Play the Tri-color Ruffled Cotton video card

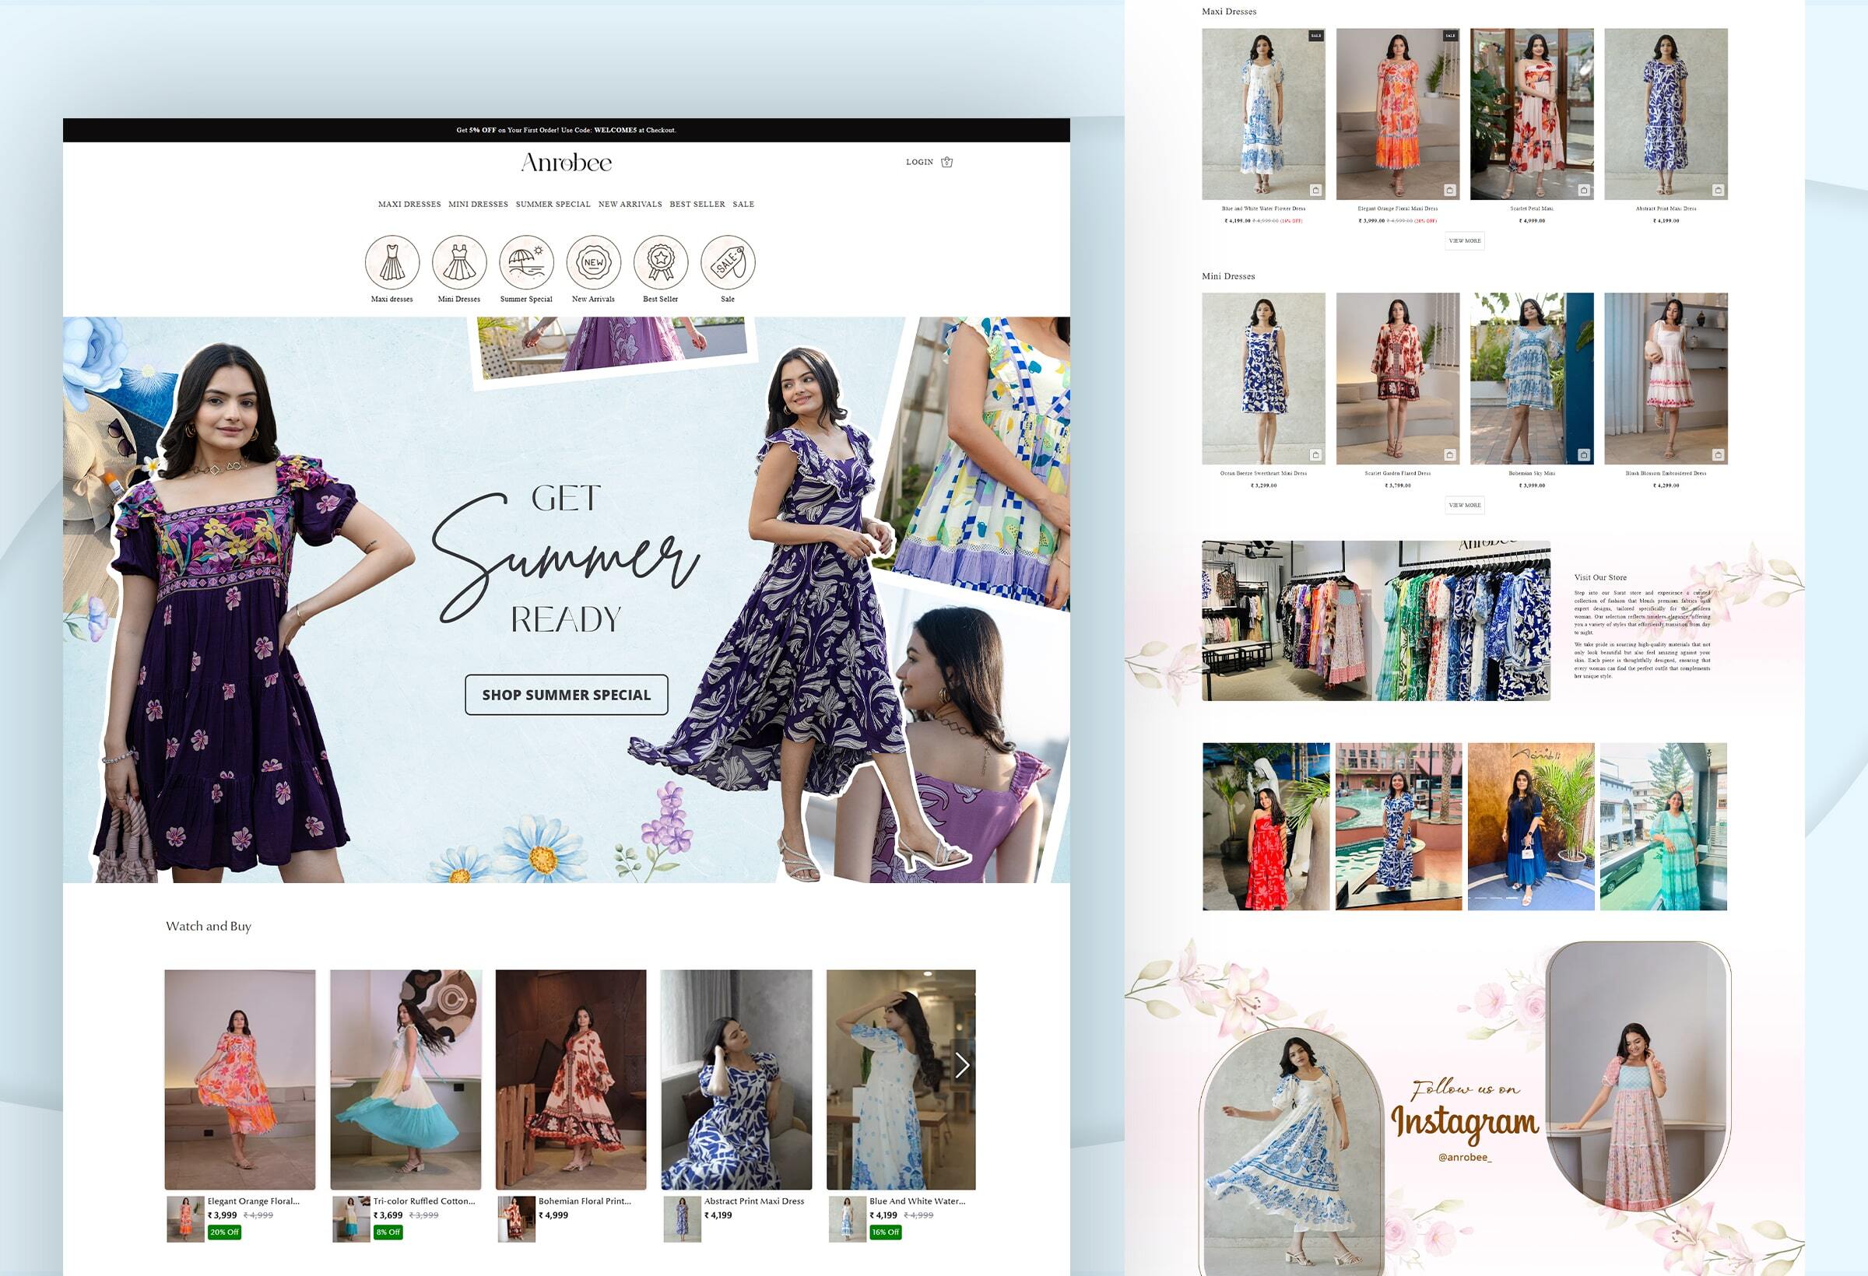point(405,1079)
